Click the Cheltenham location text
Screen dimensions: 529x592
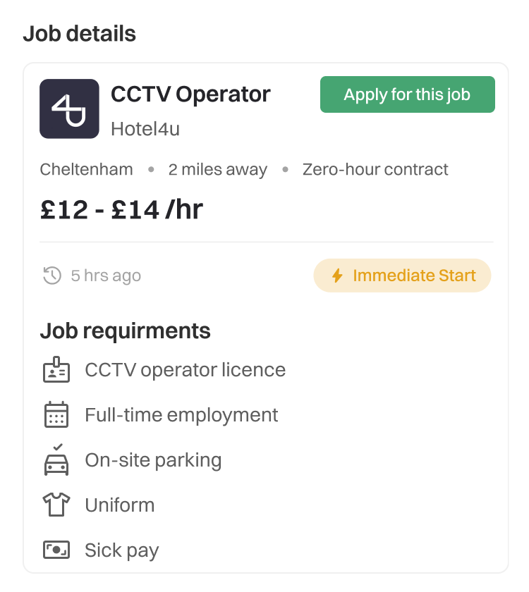point(86,170)
